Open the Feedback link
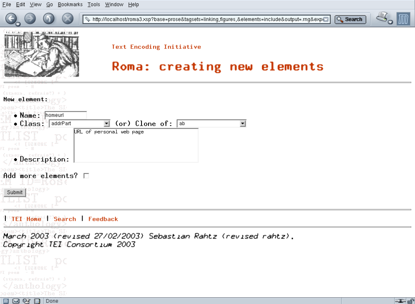 [x=103, y=219]
